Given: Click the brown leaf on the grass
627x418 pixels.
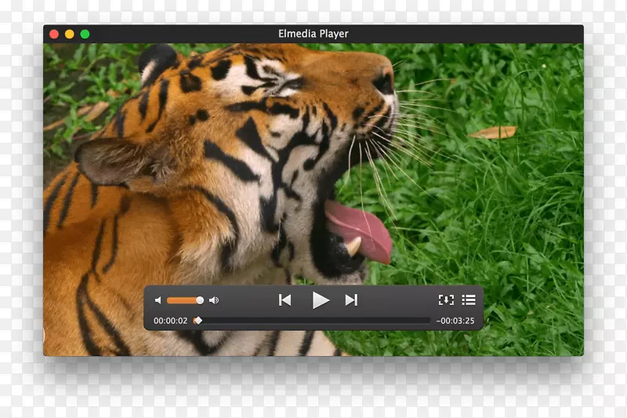Looking at the screenshot, I should tap(493, 132).
